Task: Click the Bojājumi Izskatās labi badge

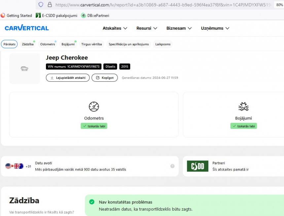Action: coord(244,126)
